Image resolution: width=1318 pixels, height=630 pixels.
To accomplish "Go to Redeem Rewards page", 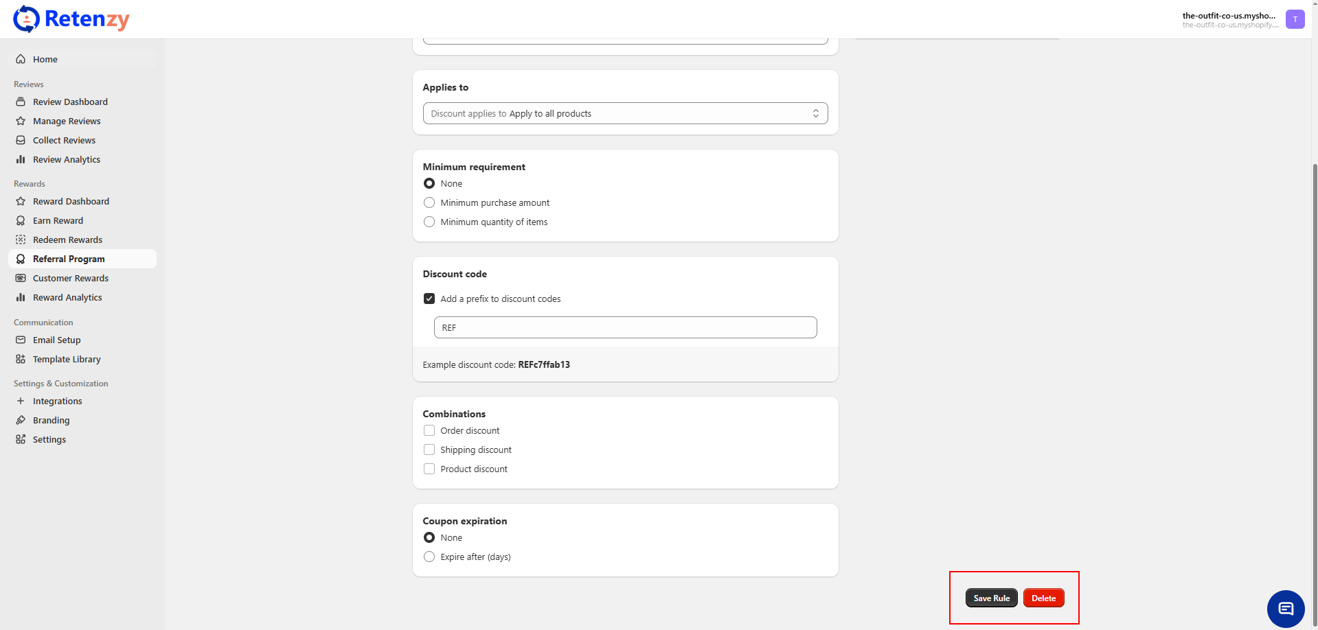I will (67, 240).
